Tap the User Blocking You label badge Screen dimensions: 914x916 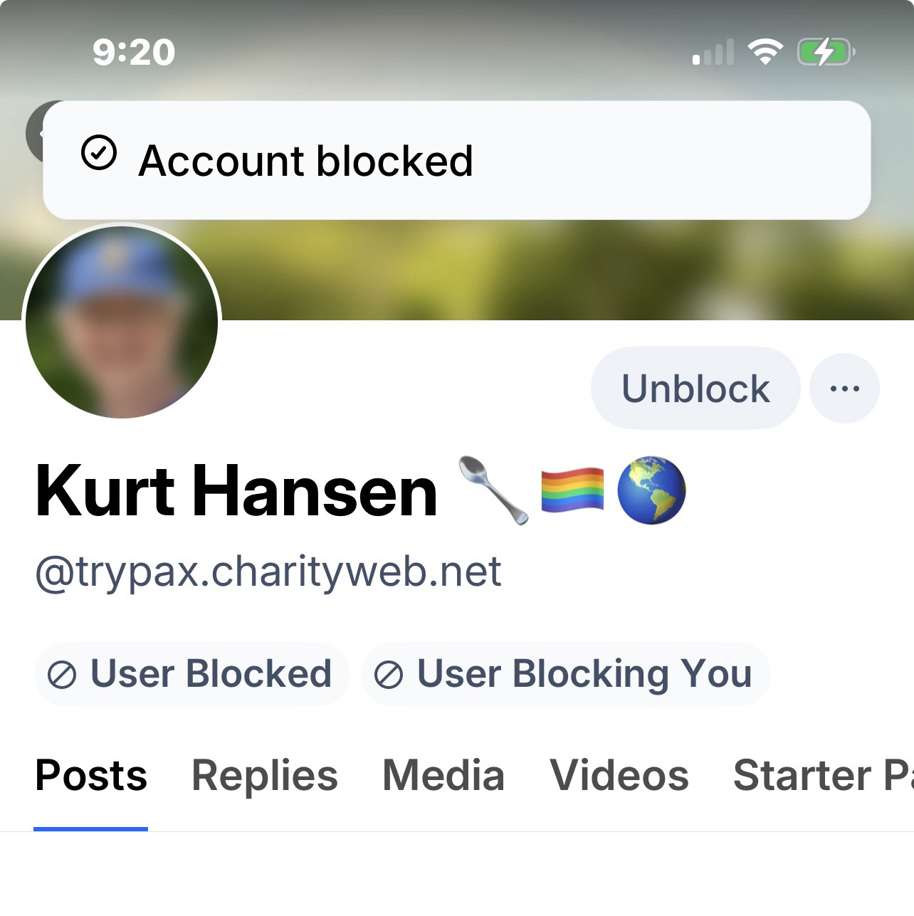coord(564,674)
